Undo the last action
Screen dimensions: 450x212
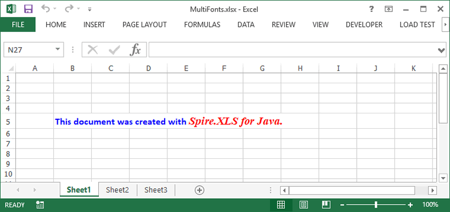(46, 9)
